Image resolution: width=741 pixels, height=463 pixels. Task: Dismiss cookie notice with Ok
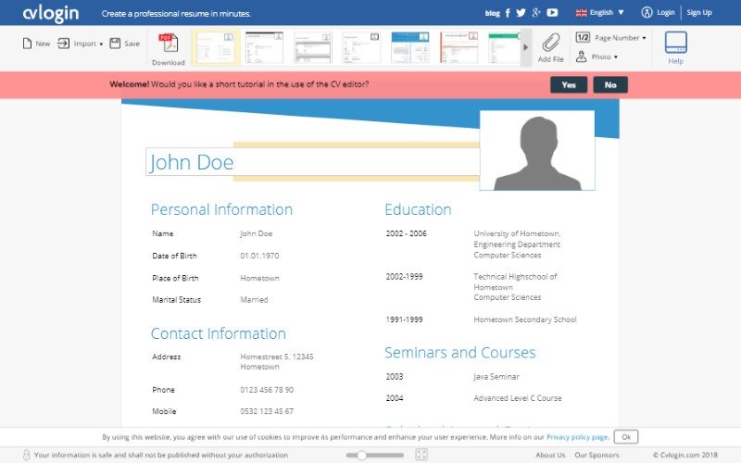(626, 437)
